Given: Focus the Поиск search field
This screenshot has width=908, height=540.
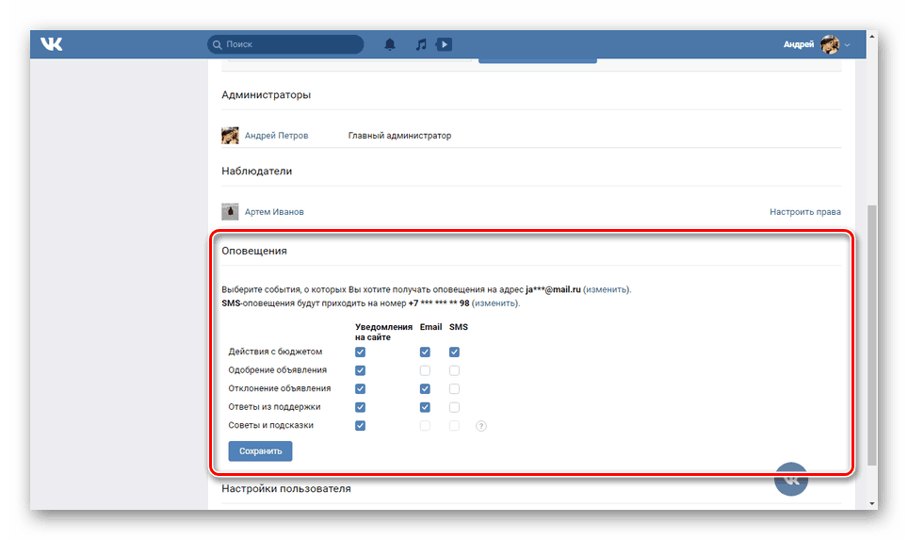Looking at the screenshot, I should tap(285, 44).
